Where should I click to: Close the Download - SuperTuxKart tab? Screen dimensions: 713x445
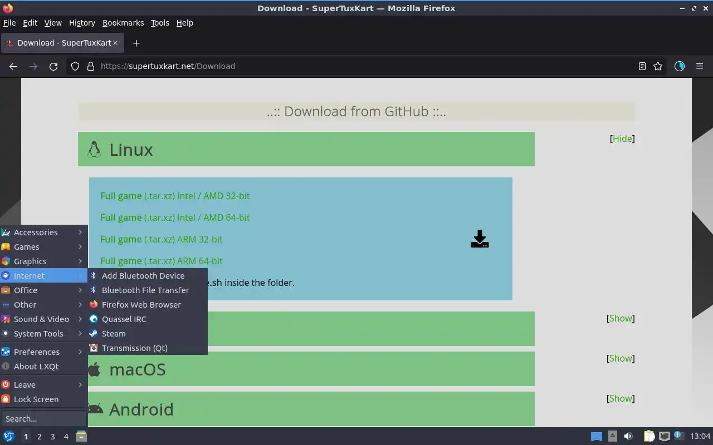pyautogui.click(x=115, y=43)
